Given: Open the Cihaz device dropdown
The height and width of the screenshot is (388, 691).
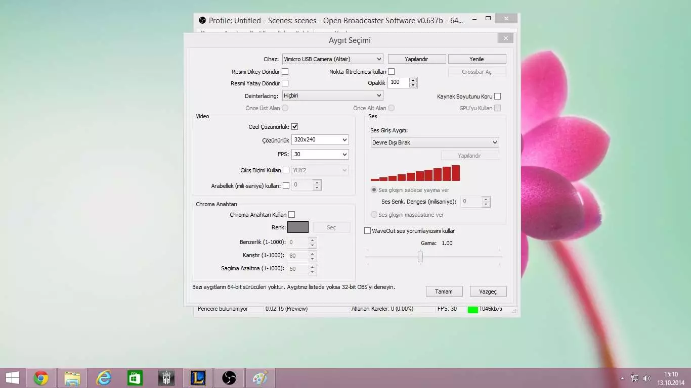Looking at the screenshot, I should click(332, 59).
